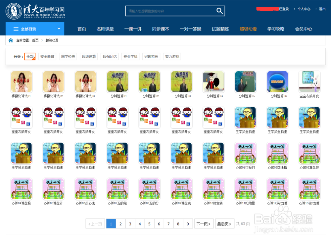Image resolution: width=331 pixels, height=241 pixels.
Task: Go to page 5 of results
Action: pos(149,223)
